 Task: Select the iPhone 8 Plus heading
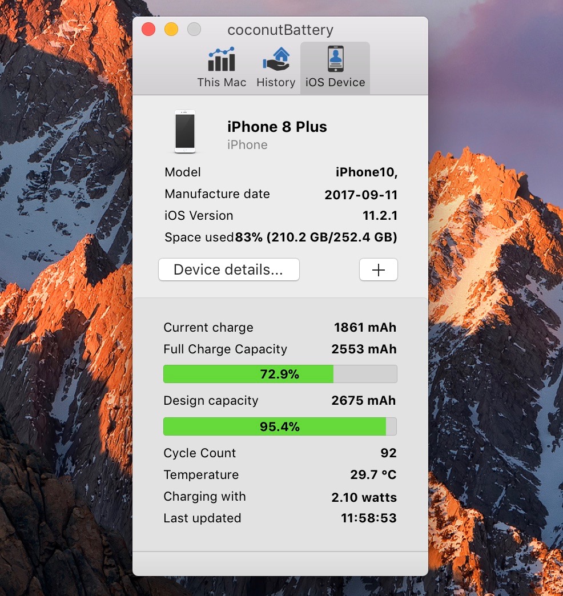coord(277,127)
